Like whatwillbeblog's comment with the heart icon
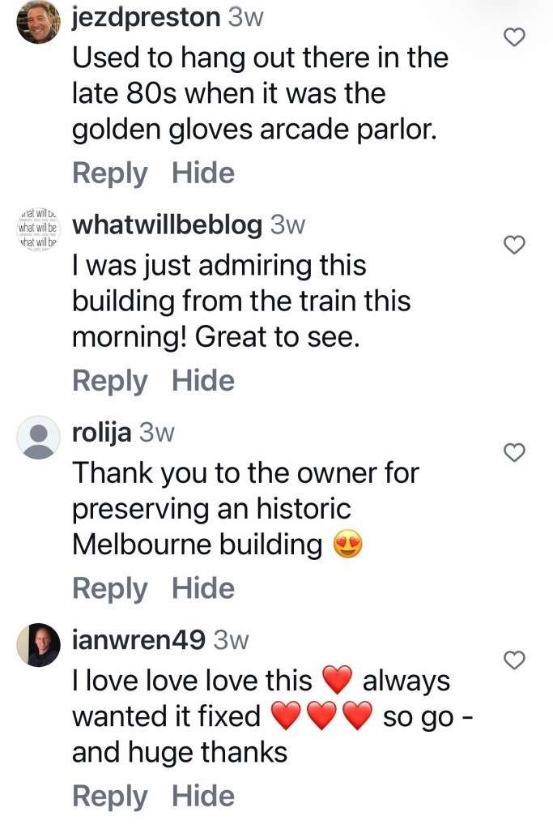 tap(514, 245)
